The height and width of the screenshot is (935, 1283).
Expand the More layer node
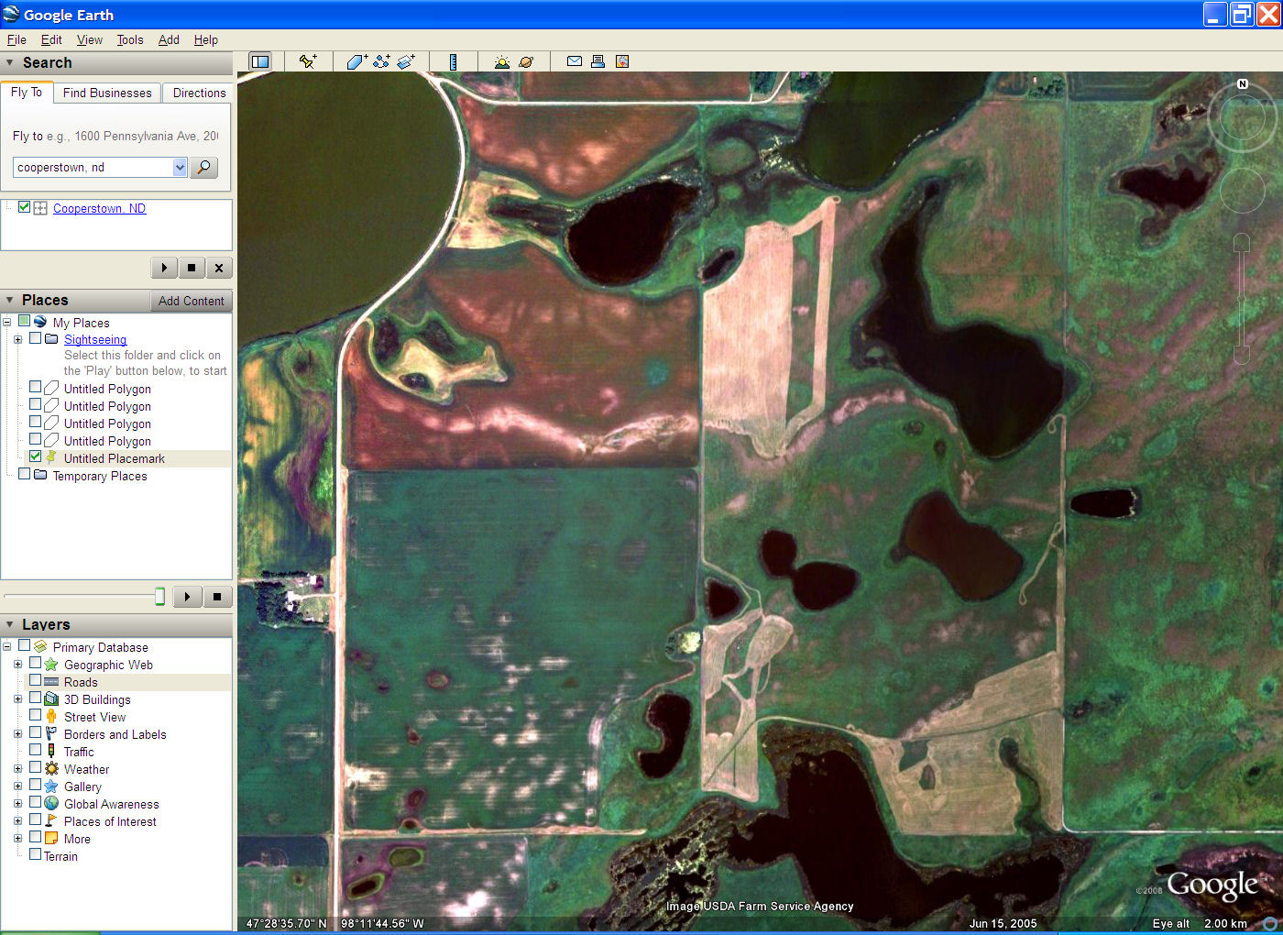point(17,839)
